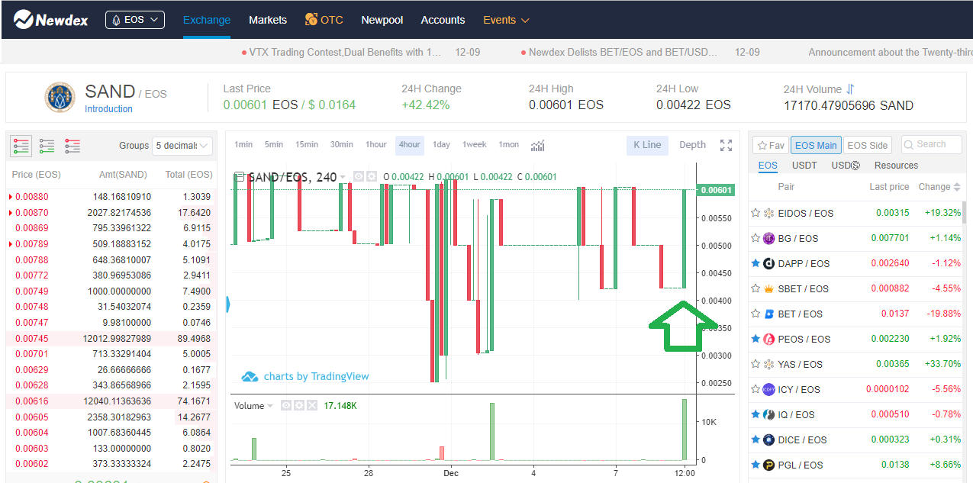Click the blue chart side panel handle
This screenshot has height=483, width=973.
coord(227,304)
